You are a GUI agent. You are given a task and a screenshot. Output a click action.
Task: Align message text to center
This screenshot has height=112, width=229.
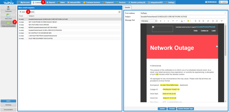199,21
